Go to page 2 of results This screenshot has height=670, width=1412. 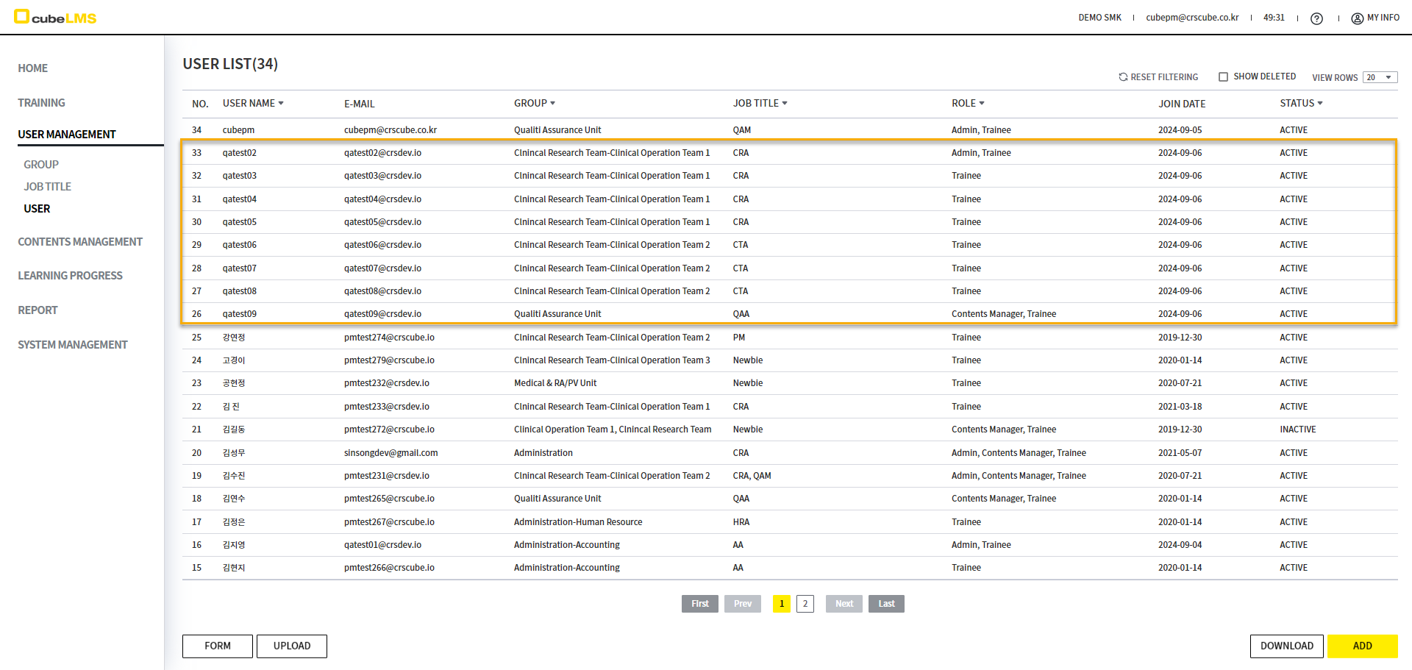[805, 604]
